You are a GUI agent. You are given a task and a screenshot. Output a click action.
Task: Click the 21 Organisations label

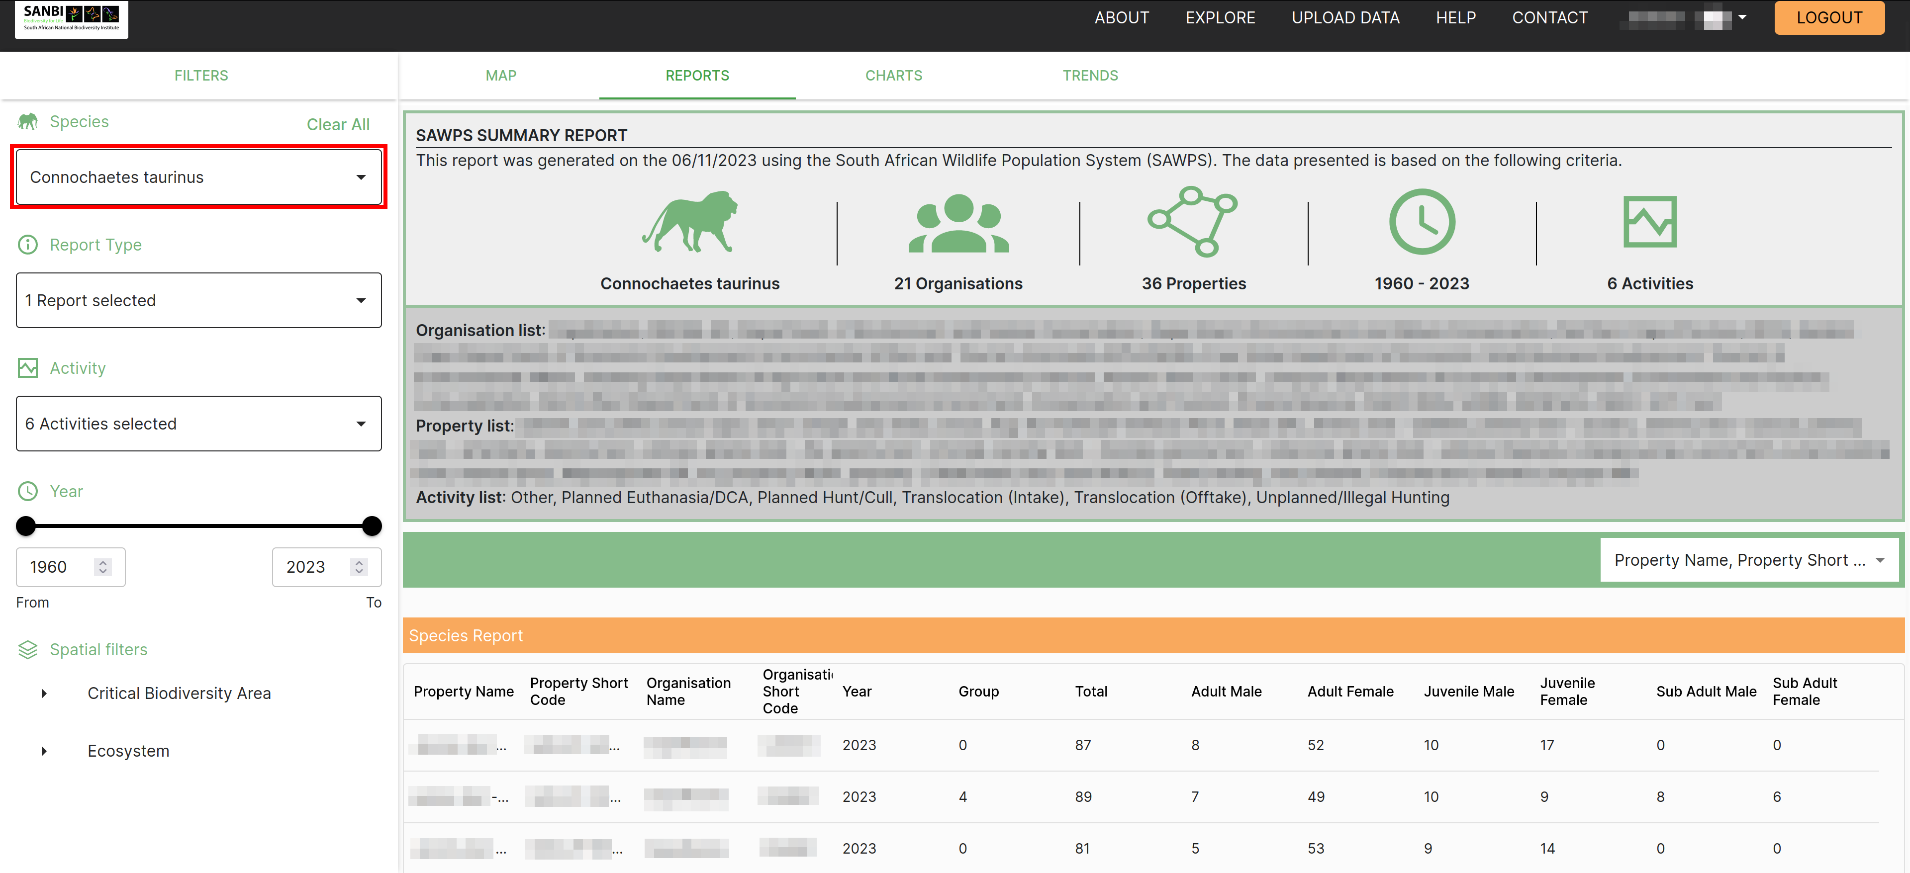point(958,284)
